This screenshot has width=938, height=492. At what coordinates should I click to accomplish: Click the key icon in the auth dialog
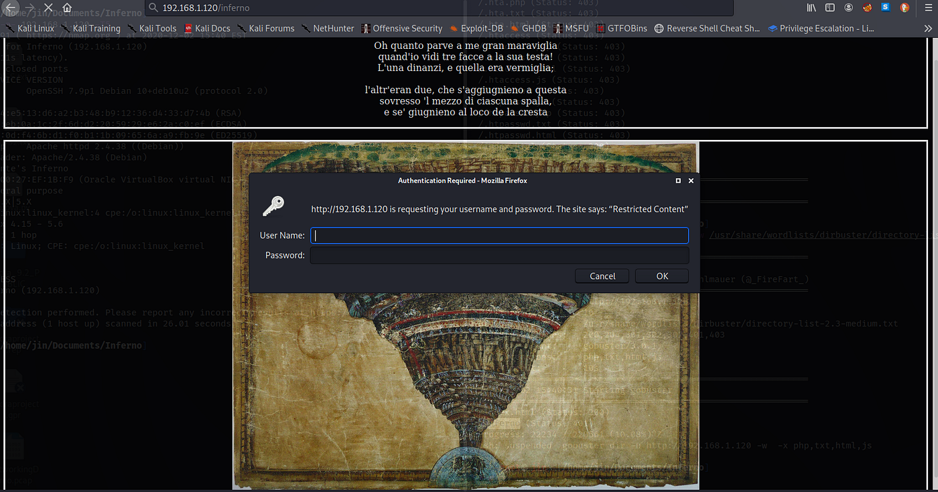pyautogui.click(x=273, y=206)
